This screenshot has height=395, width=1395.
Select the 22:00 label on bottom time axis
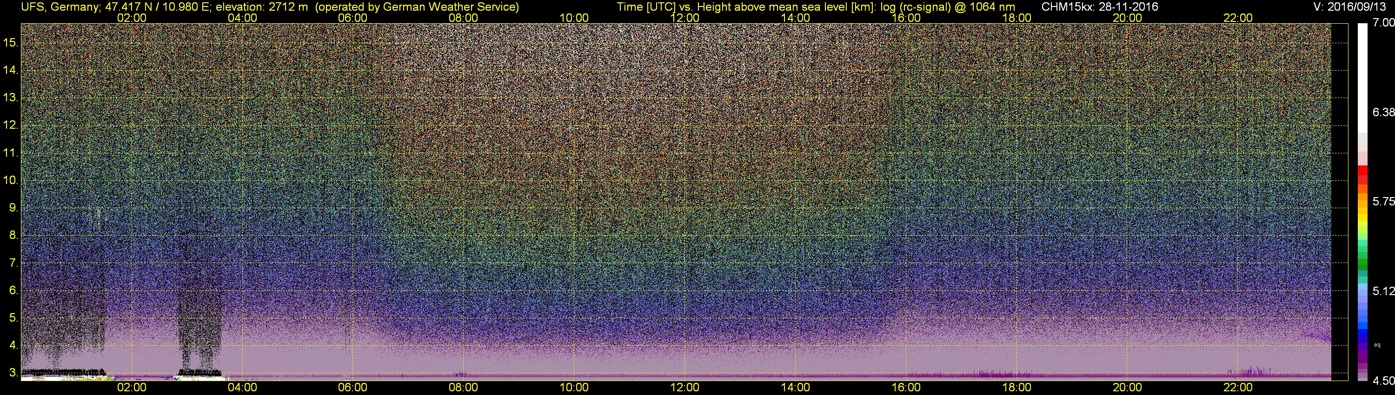click(x=1238, y=388)
